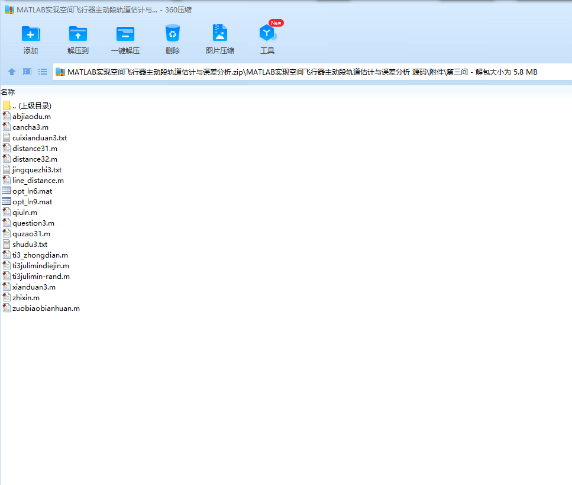Viewport: 572px width, 485px height.
Task: Click the MATLAB icon beside question3.m
Action: click(7, 223)
